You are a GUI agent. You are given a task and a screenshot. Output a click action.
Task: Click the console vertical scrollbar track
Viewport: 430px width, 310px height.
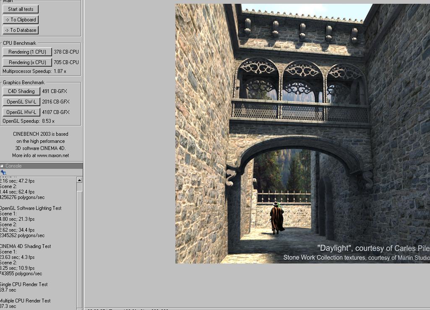click(79, 246)
